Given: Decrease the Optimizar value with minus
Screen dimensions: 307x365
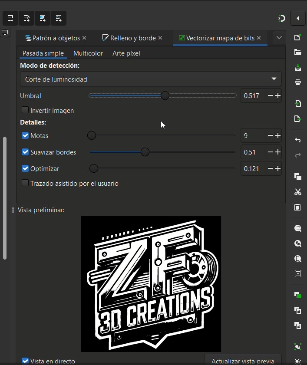Looking at the screenshot, I should tap(270, 168).
